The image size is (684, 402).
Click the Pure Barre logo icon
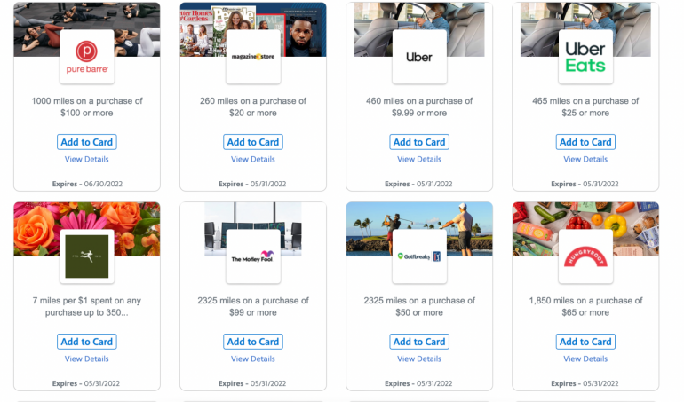[87, 57]
